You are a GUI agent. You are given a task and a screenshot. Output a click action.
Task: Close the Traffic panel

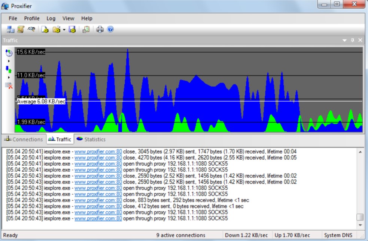coord(360,40)
